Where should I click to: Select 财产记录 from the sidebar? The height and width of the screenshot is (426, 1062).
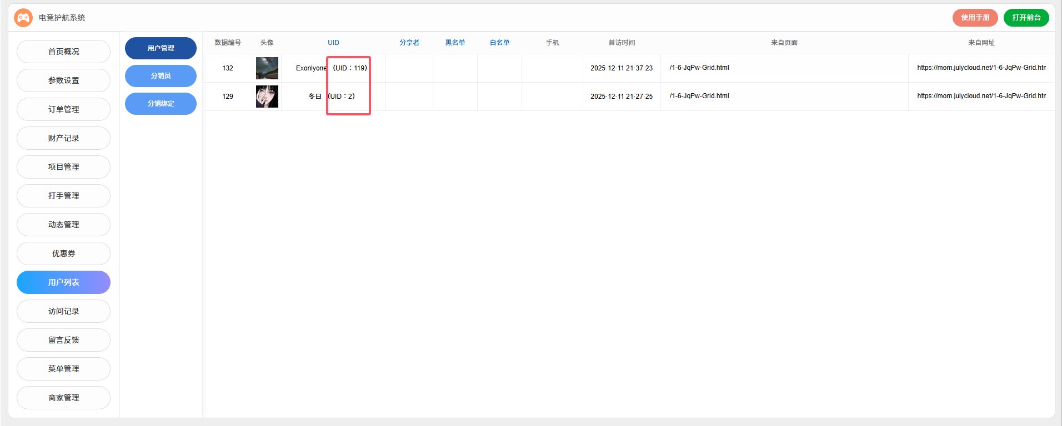pyautogui.click(x=63, y=138)
